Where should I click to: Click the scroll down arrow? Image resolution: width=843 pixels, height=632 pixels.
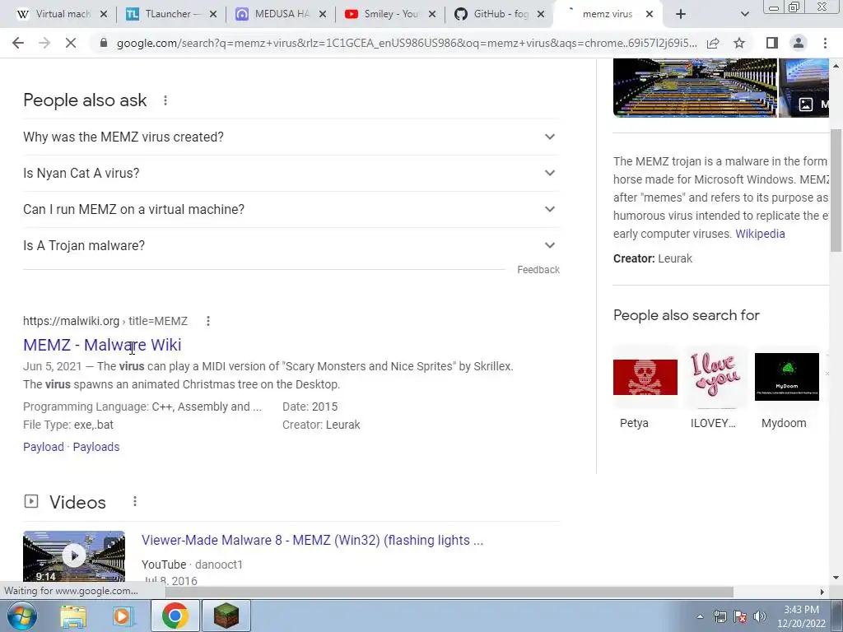pos(836,578)
